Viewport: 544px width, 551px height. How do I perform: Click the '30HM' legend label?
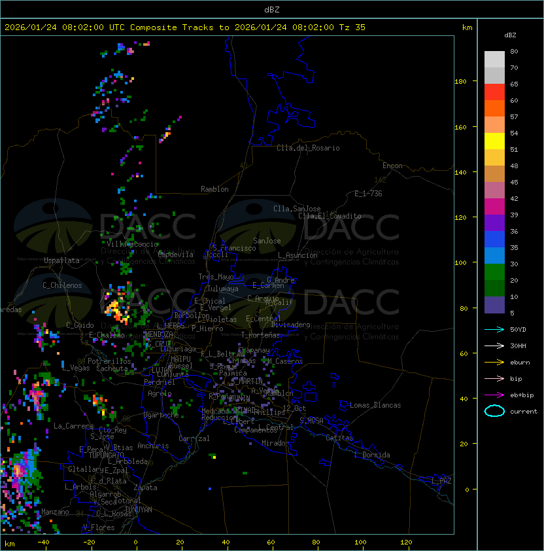pyautogui.click(x=518, y=346)
